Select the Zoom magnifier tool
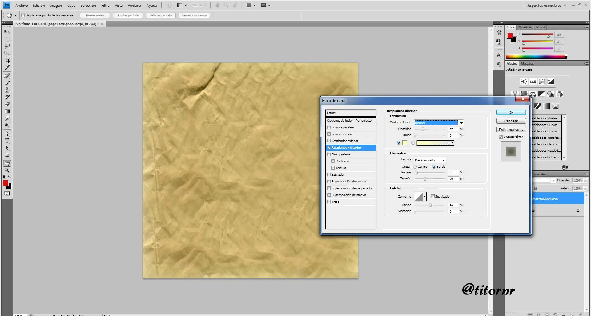The height and width of the screenshot is (316, 591). 7,170
